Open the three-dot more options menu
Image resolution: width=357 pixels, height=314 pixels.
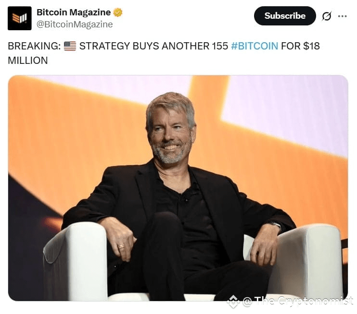343,16
